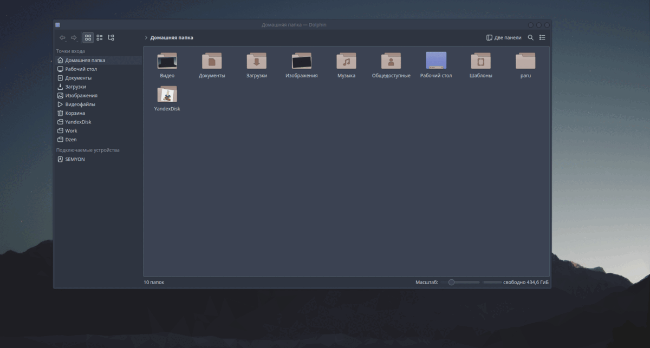Open Загрузки in the places sidebar
The height and width of the screenshot is (348, 650).
[x=98, y=87]
